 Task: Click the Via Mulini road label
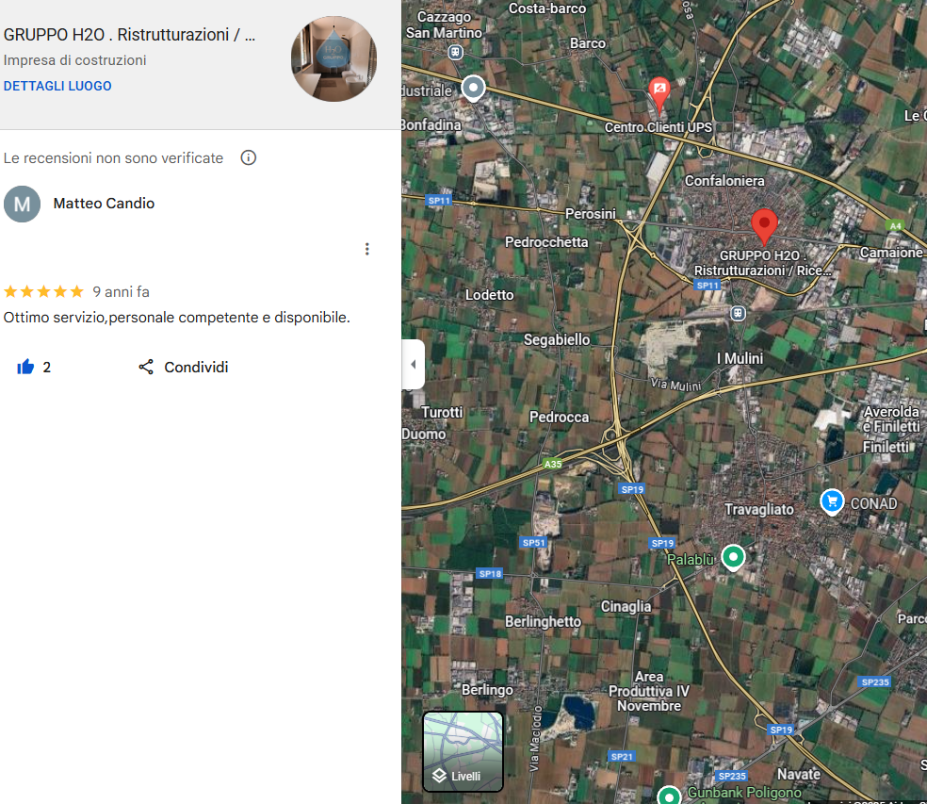point(675,385)
